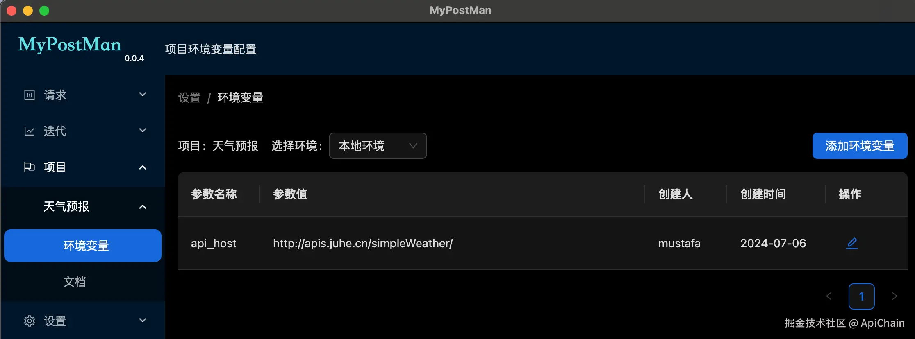Expand the 设置 menu chevron
The width and height of the screenshot is (915, 339).
(x=143, y=321)
